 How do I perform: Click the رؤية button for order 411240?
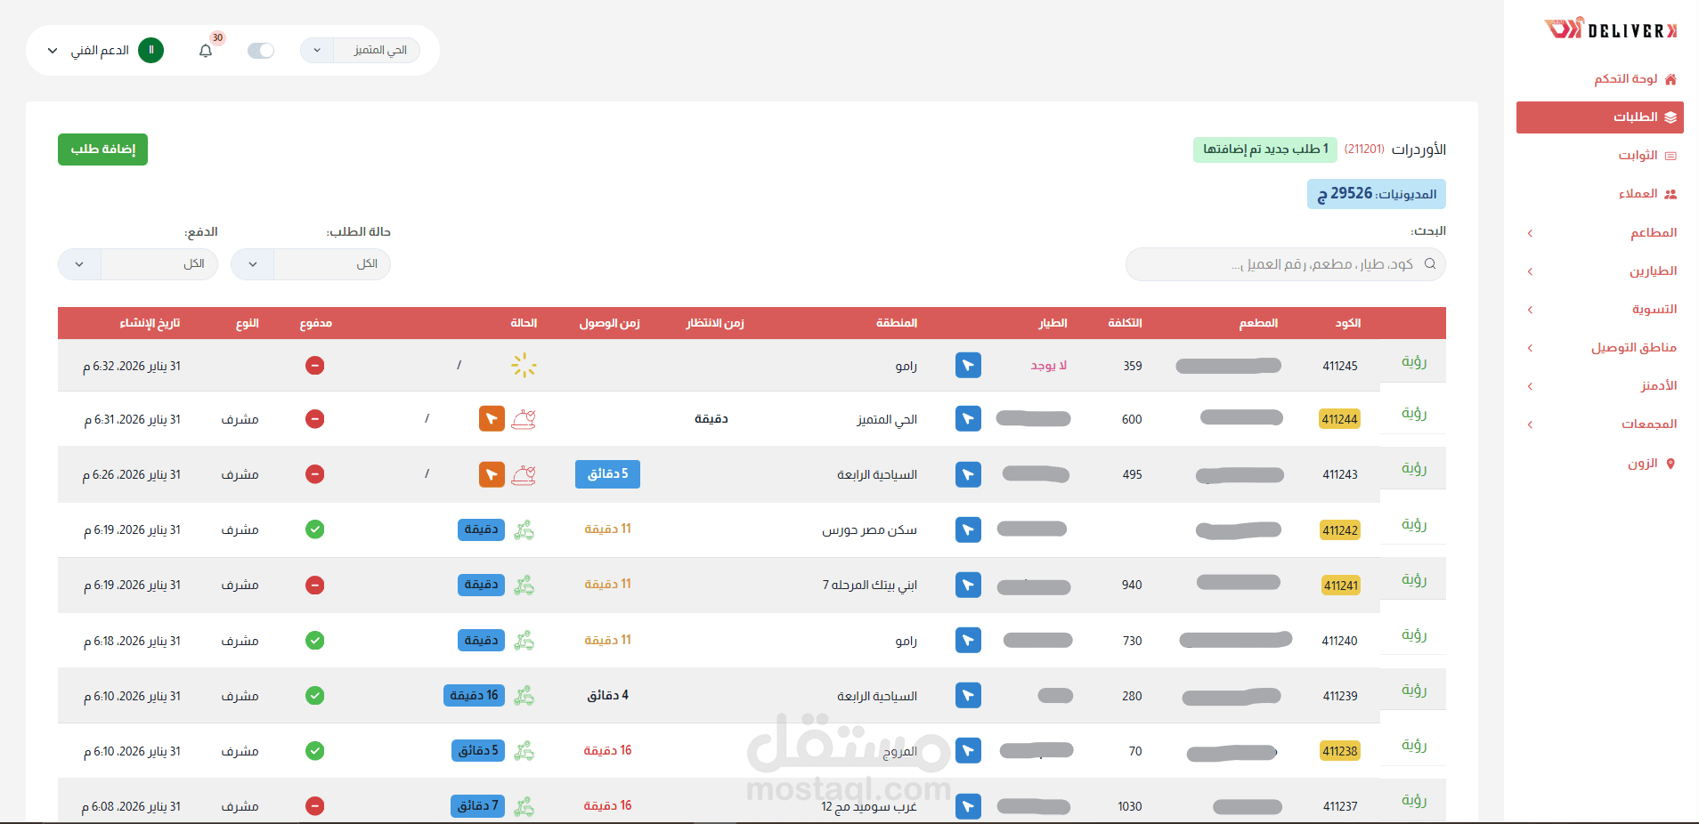[1414, 635]
